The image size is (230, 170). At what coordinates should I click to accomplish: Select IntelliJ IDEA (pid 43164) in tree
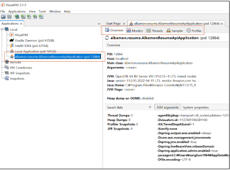(x=31, y=46)
